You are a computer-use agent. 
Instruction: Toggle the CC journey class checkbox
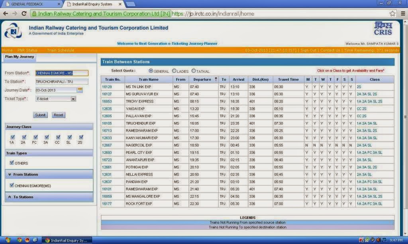pyautogui.click(x=58, y=137)
